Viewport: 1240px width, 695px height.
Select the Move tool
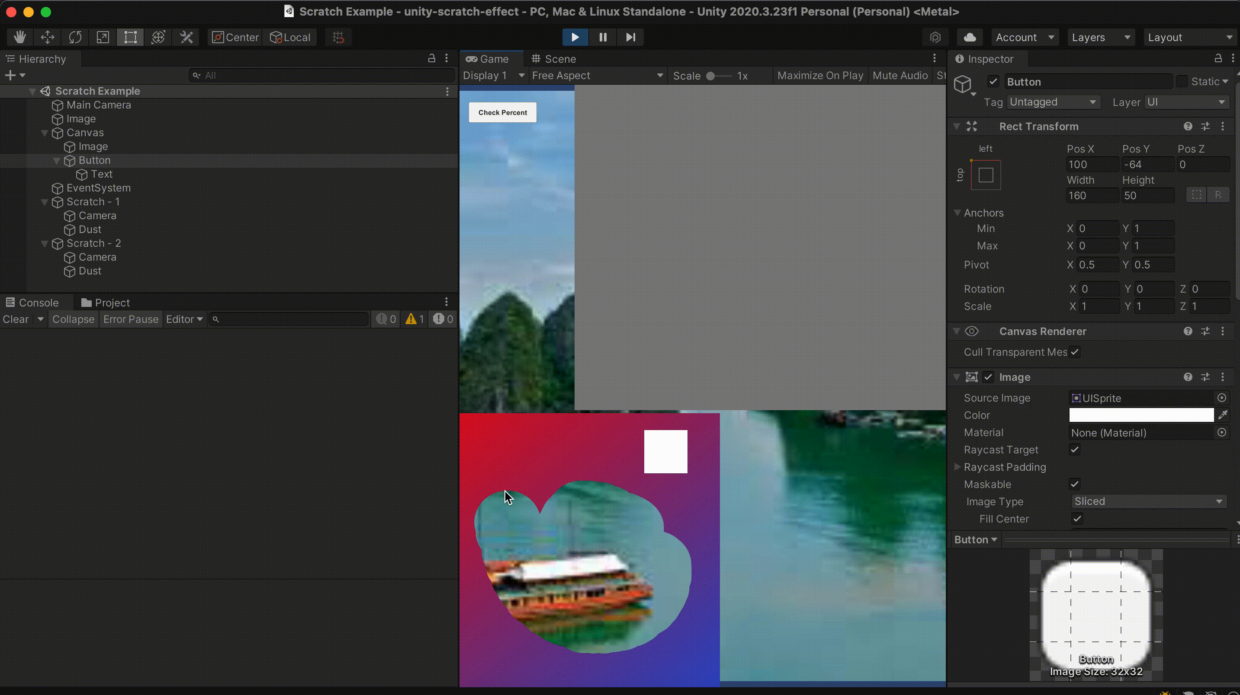[48, 37]
